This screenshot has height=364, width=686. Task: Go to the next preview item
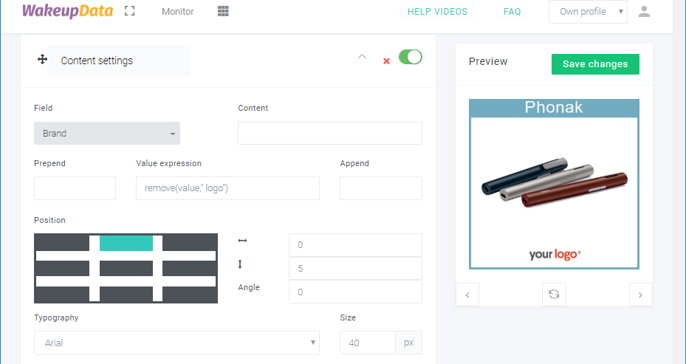coord(640,295)
